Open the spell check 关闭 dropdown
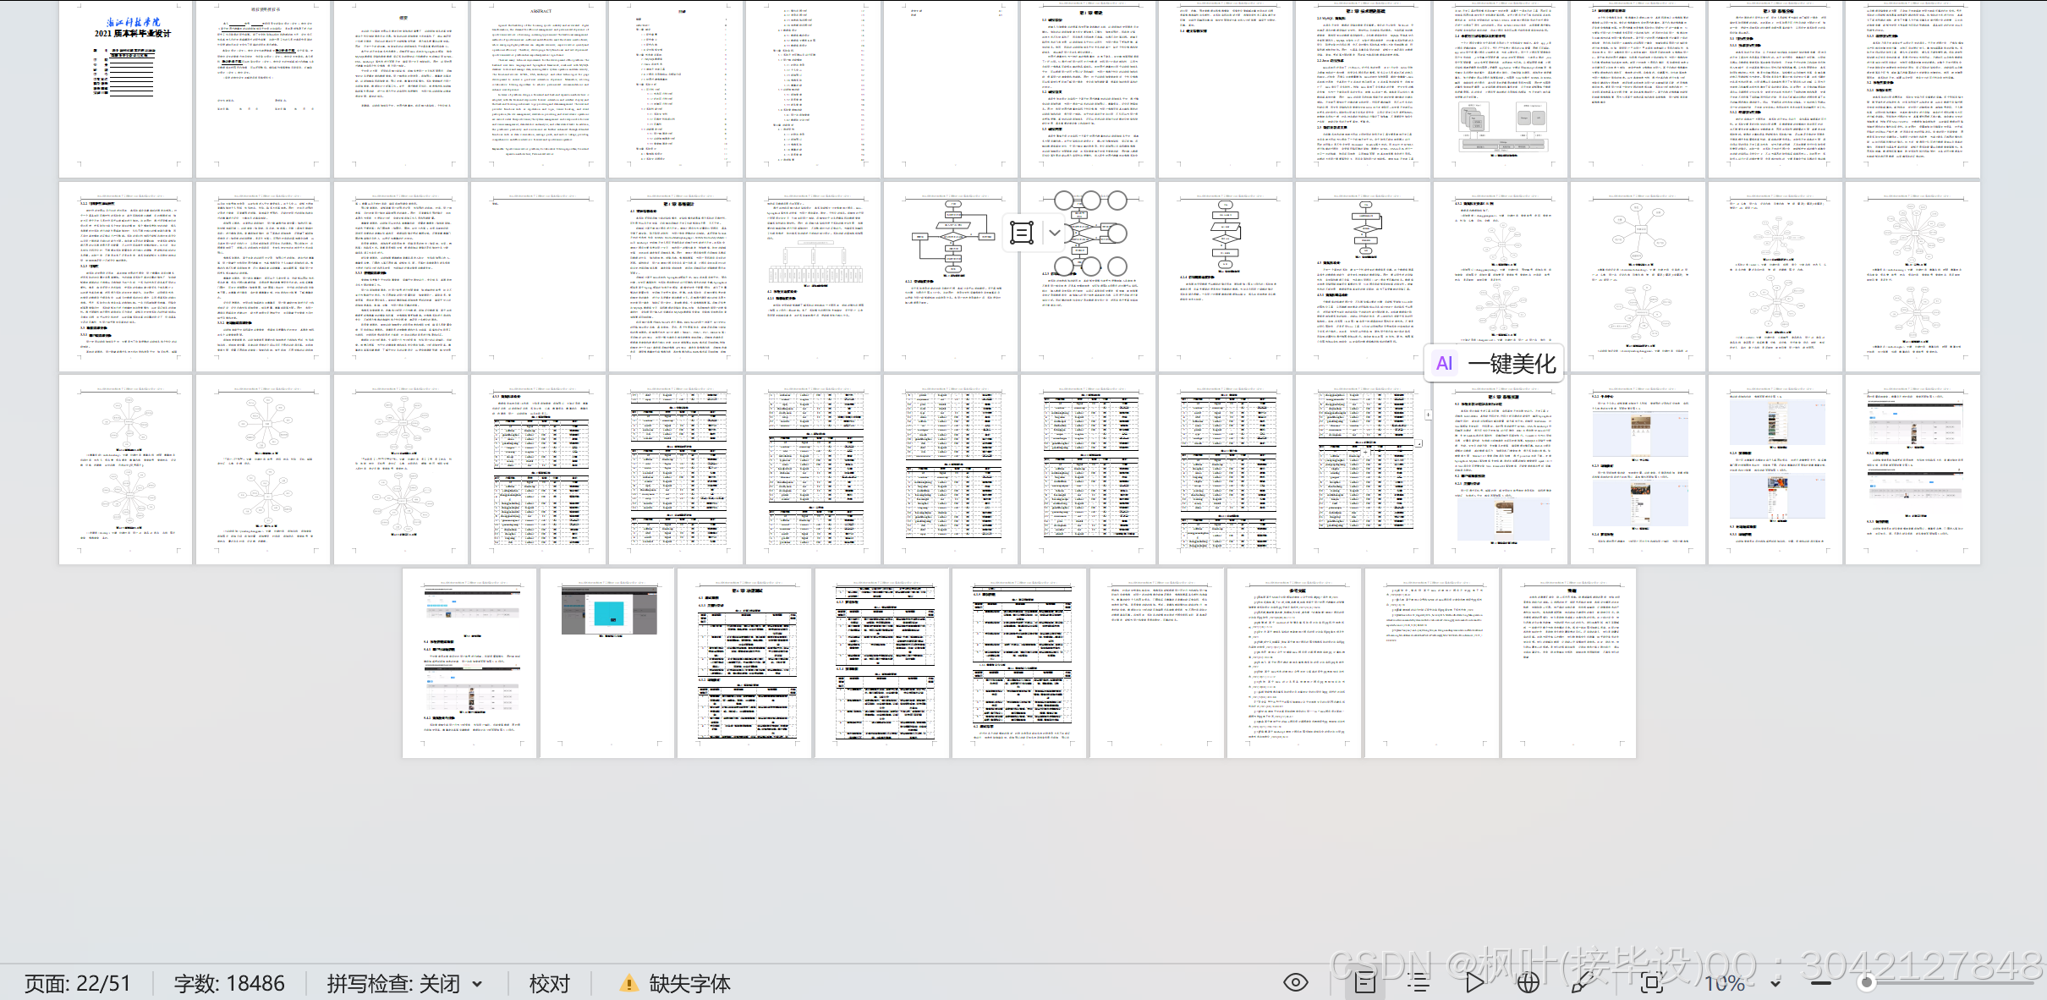The height and width of the screenshot is (1000, 2047). (477, 984)
